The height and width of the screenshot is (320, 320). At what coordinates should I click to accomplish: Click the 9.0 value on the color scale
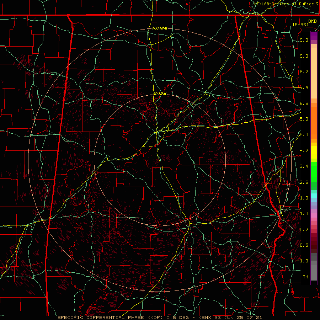(304, 56)
